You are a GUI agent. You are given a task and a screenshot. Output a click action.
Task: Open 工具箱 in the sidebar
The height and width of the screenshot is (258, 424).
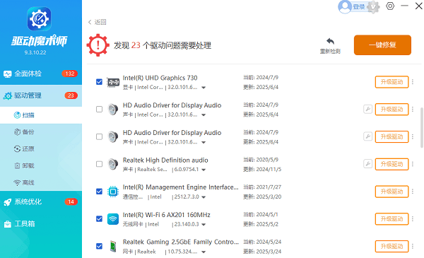tap(41, 224)
